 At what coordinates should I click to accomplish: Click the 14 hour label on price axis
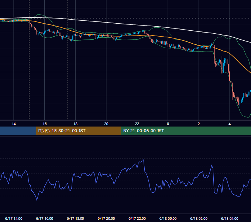point(14,124)
